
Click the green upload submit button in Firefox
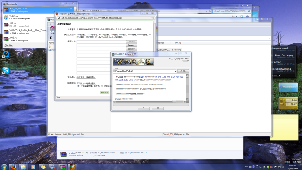(x=105, y=93)
